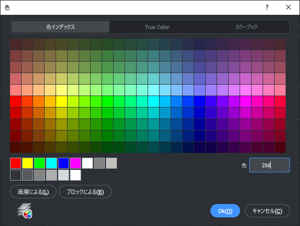Pick pure cyan in the bright grid row
Screen dimensions: 300x226
[x=153, y=101]
